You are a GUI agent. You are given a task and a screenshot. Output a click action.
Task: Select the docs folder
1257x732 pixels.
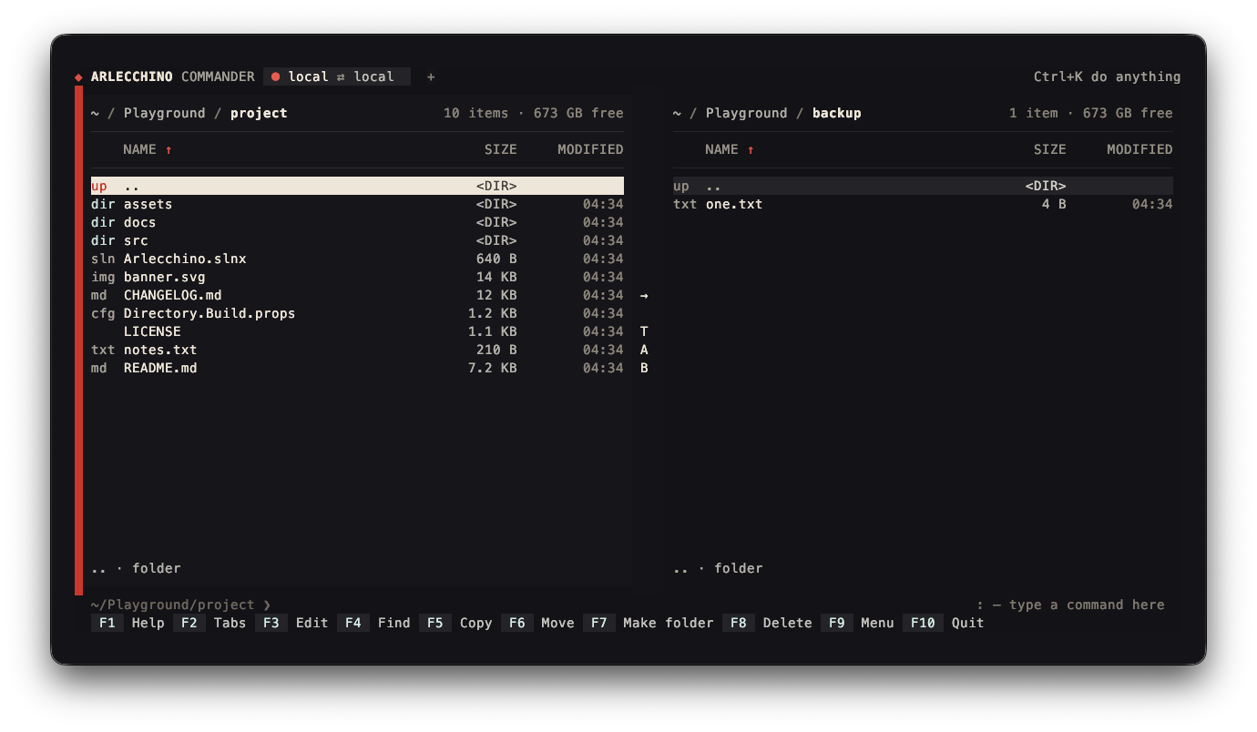(x=357, y=222)
